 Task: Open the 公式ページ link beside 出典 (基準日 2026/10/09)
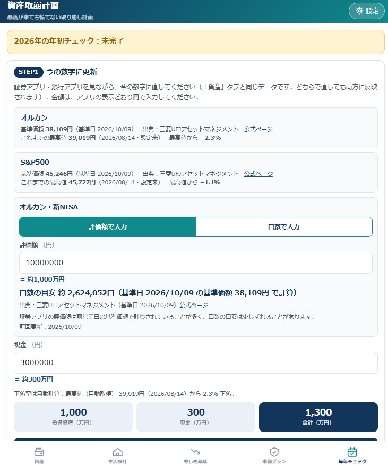(x=193, y=305)
